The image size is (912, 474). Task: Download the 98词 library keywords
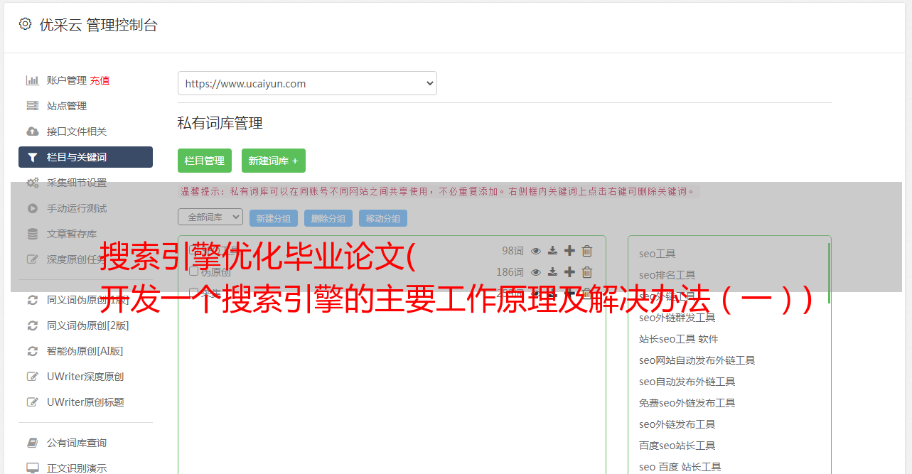552,251
